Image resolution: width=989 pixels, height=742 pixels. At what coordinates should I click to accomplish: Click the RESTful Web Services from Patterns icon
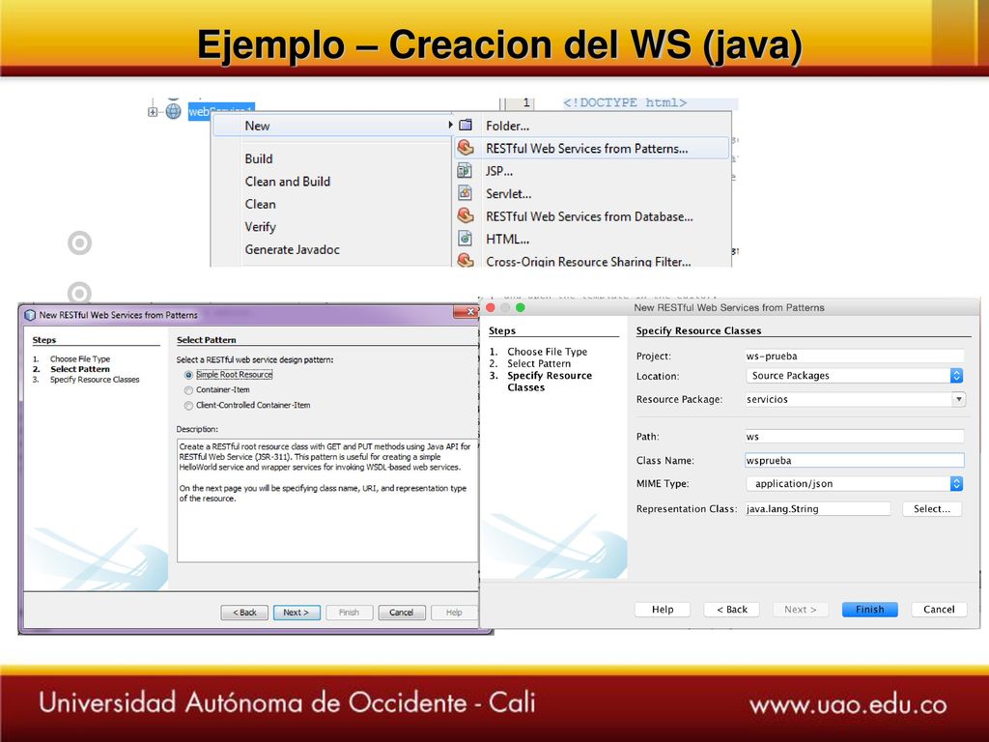[x=466, y=148]
